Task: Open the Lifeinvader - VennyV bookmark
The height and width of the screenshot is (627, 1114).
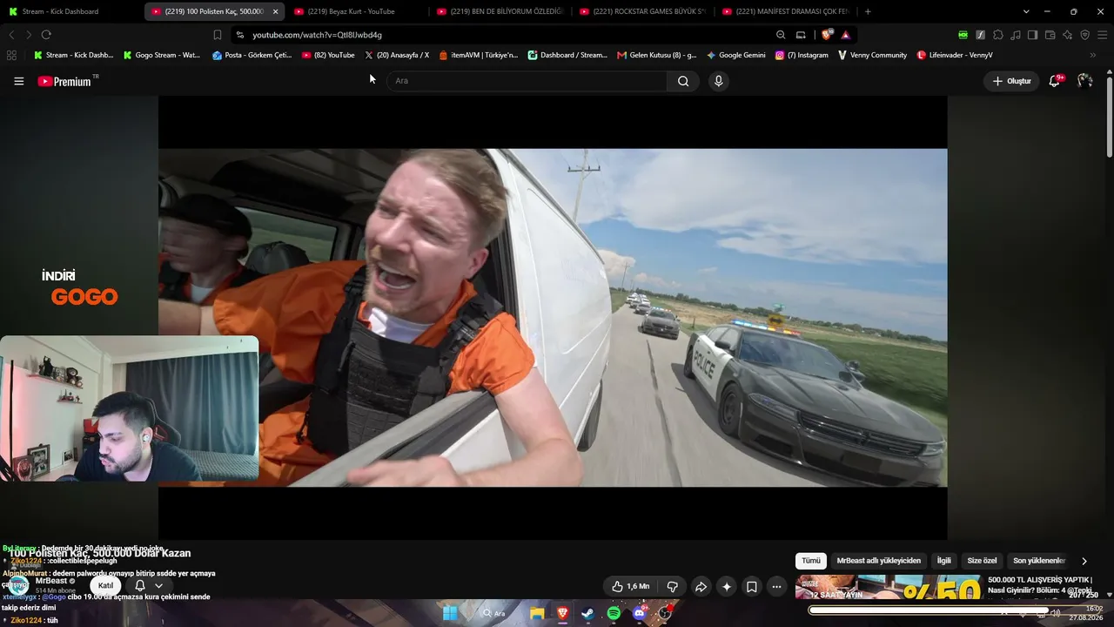Action: [955, 55]
